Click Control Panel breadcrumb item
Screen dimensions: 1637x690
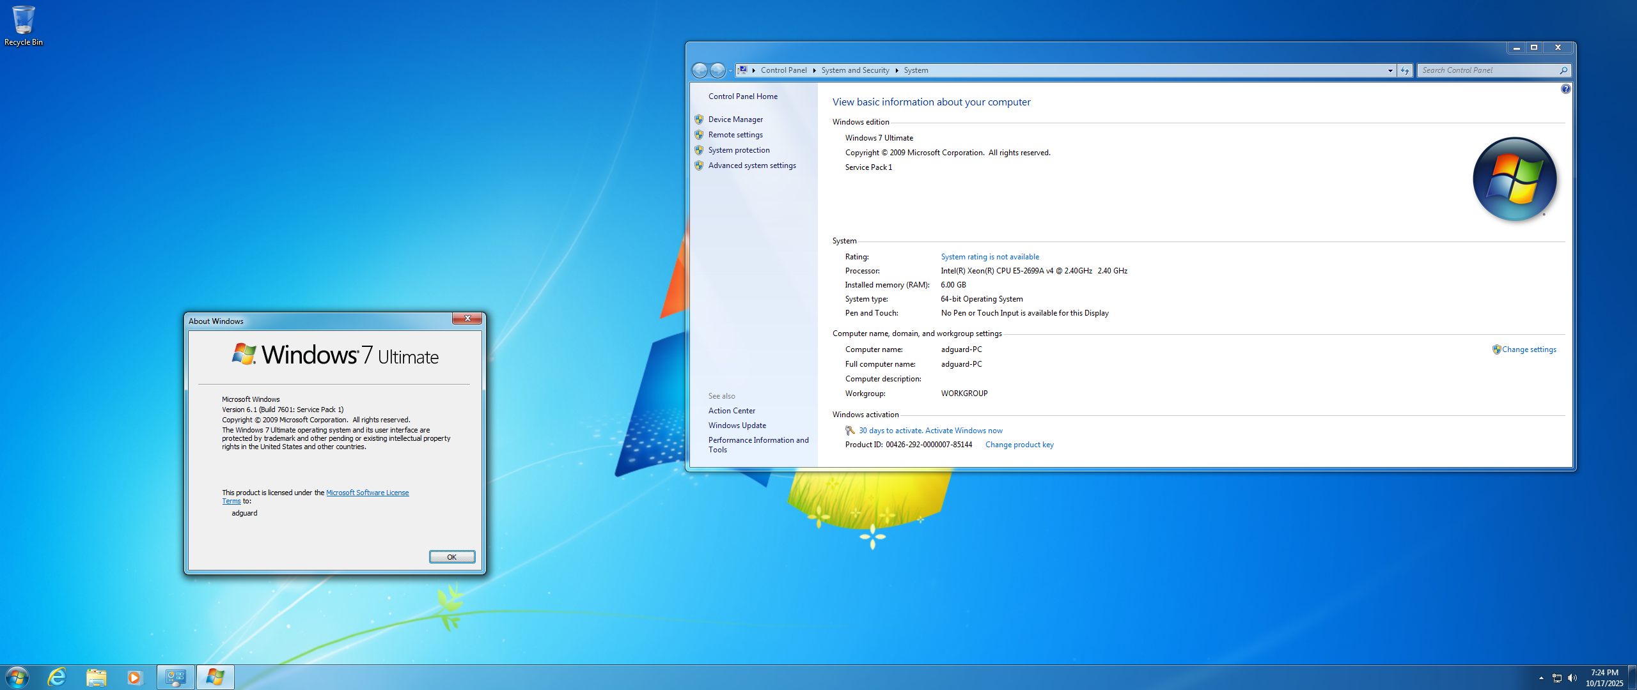click(783, 70)
